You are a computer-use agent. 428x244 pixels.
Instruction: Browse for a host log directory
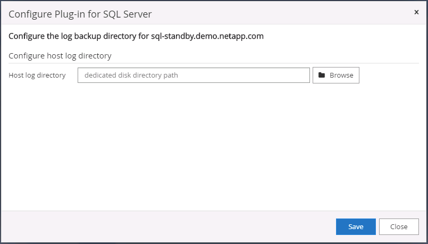click(x=336, y=75)
